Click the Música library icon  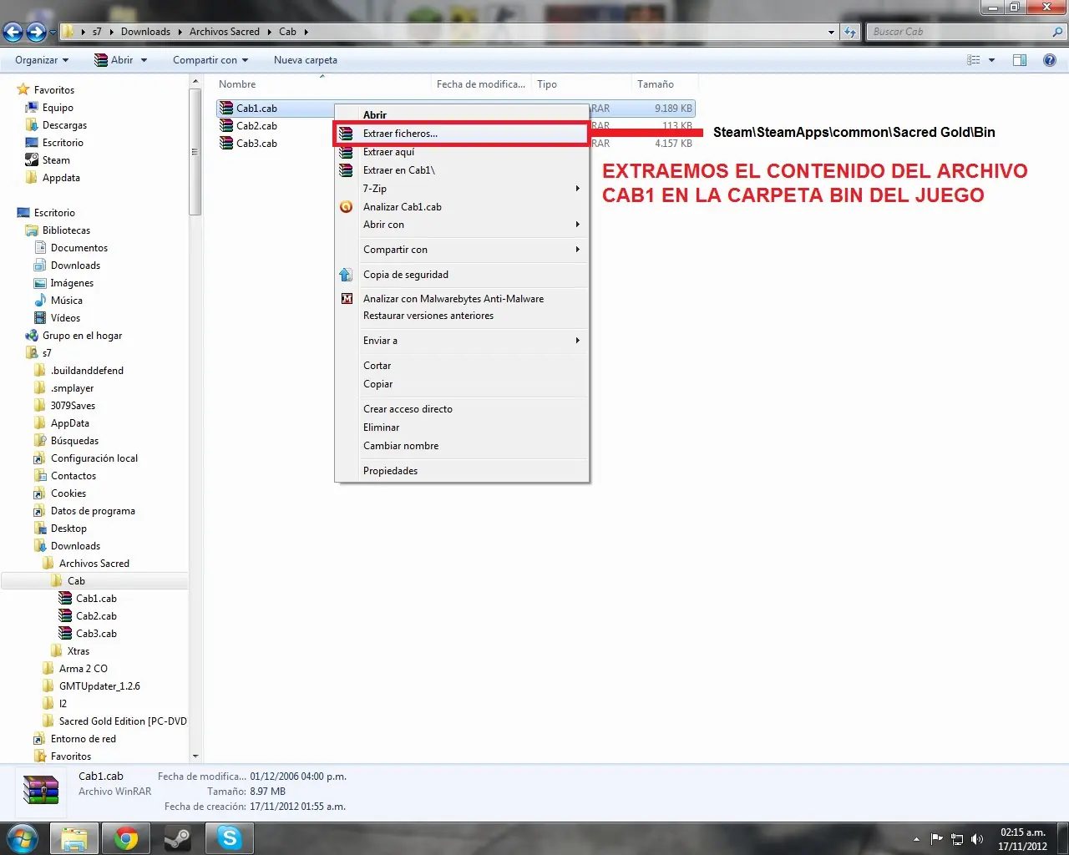[x=40, y=301]
